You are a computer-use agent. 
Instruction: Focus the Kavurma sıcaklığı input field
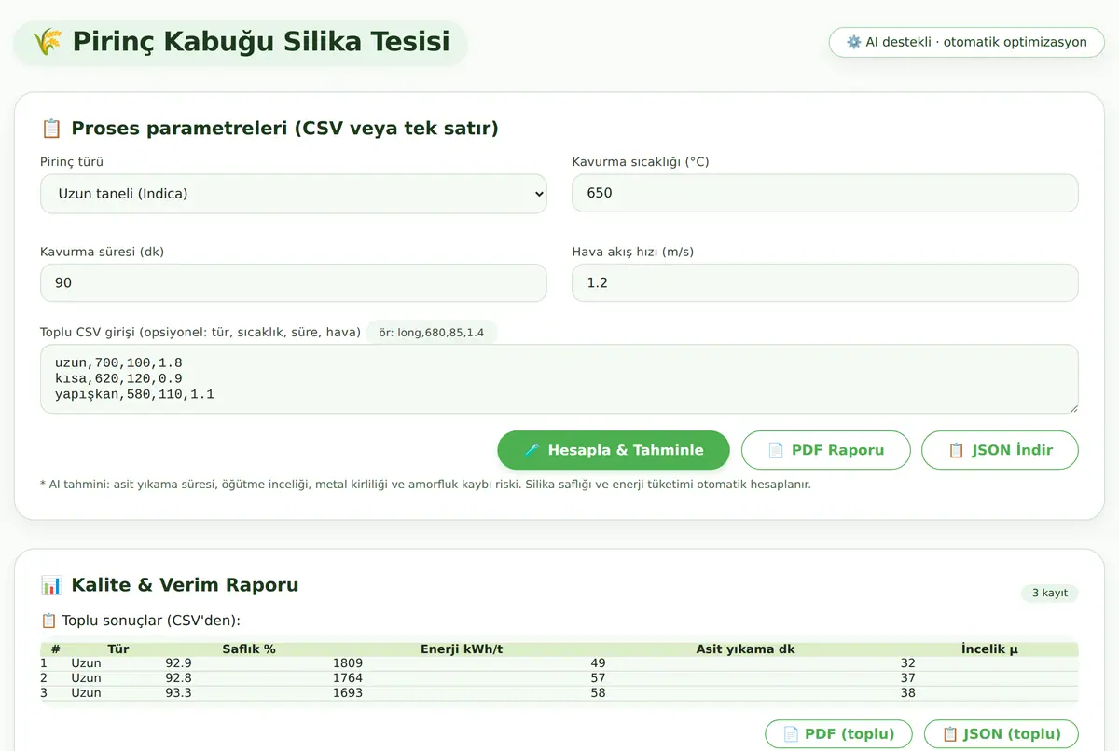(825, 194)
